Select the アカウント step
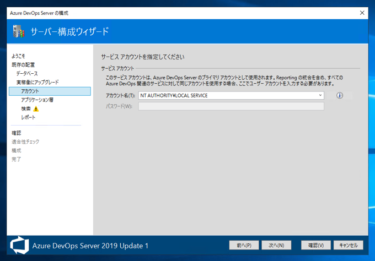 50,91
